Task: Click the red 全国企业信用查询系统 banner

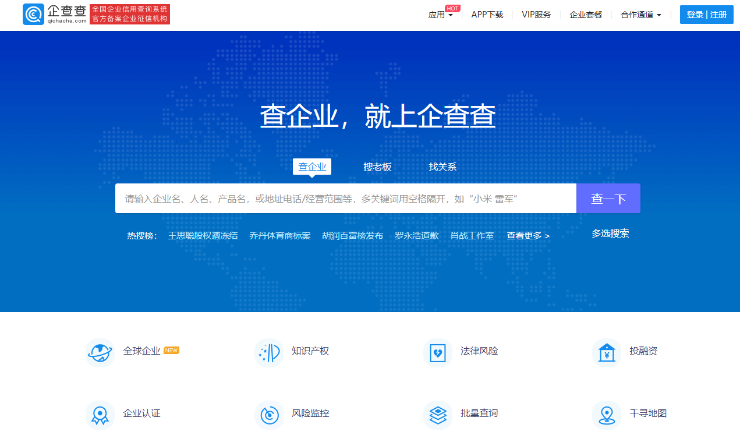Action: click(130, 14)
